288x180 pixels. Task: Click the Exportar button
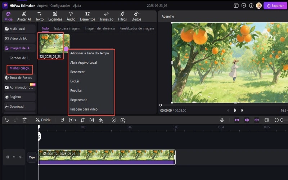(275, 6)
